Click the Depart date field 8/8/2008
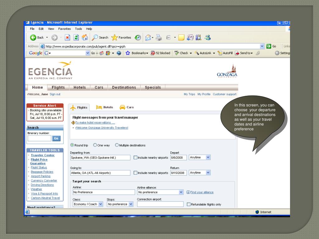Screen dimensions: 319x239 (x=179, y=157)
